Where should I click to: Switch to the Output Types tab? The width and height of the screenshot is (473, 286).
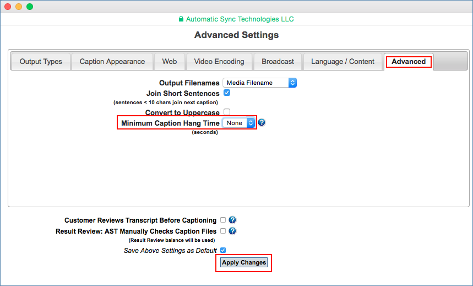coord(41,62)
